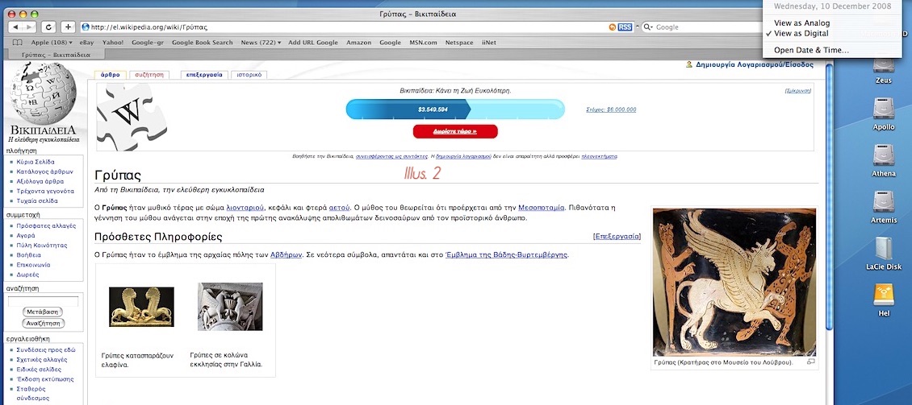Add bookmark with the plus button
Image resolution: width=912 pixels, height=405 pixels.
68,27
